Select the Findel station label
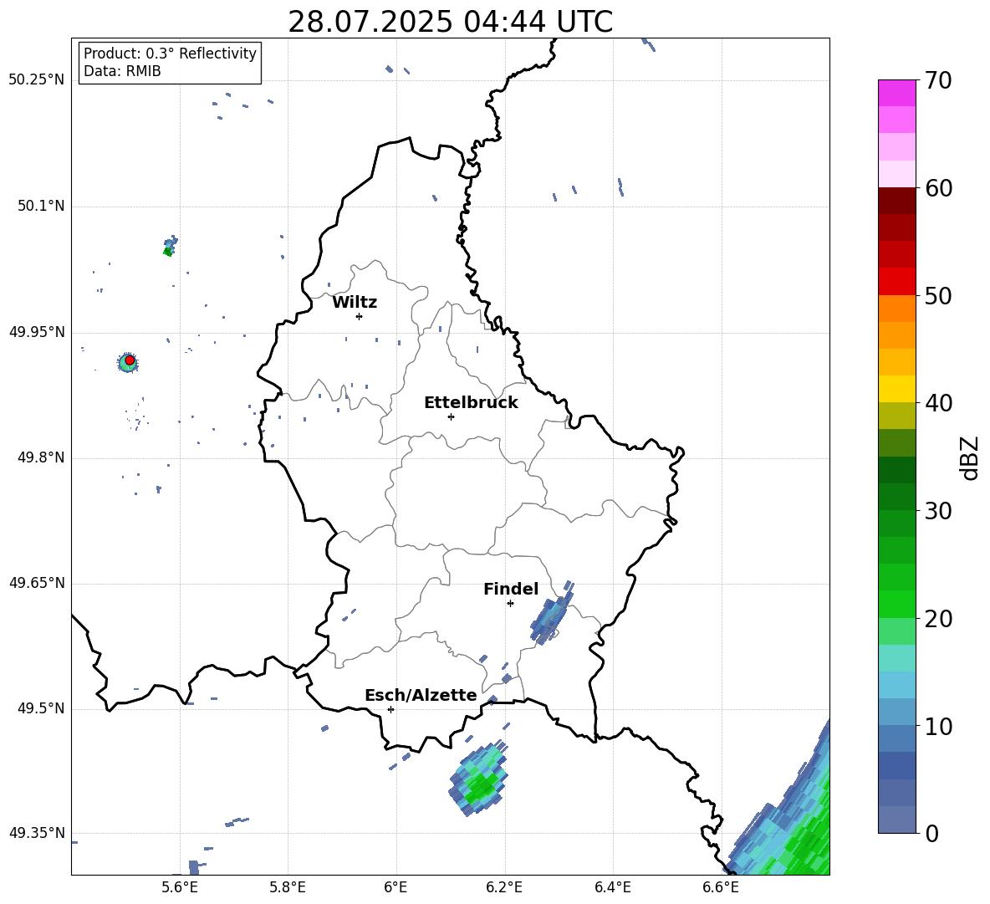The height and width of the screenshot is (904, 990). [511, 589]
